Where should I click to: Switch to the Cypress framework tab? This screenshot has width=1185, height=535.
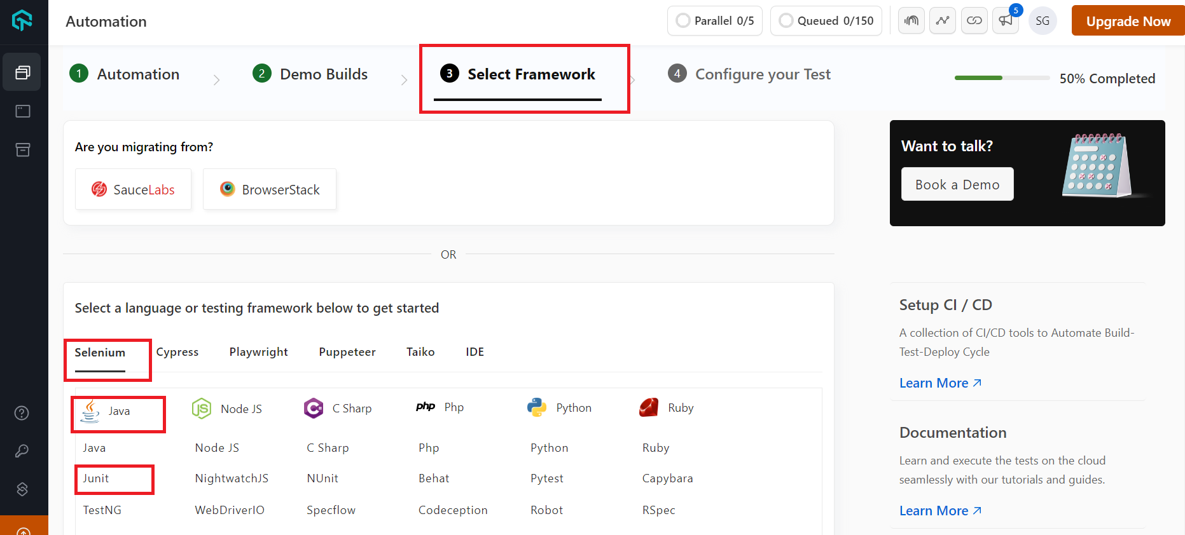pyautogui.click(x=177, y=351)
